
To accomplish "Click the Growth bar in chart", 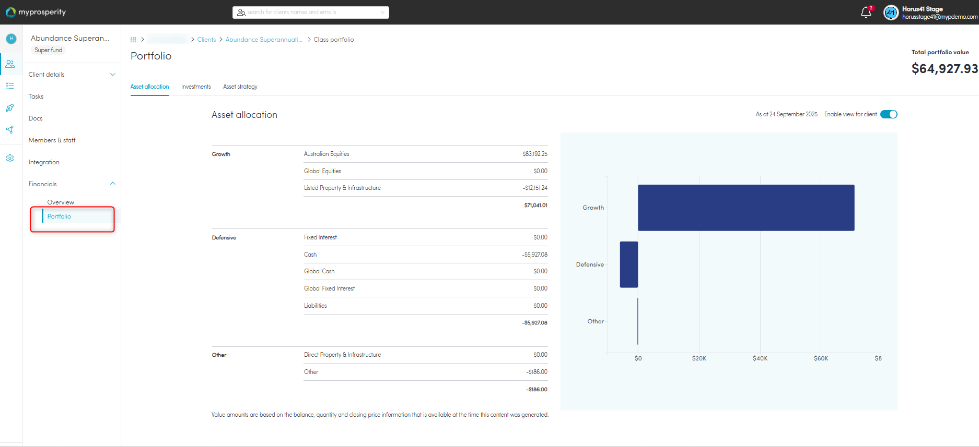I will (746, 208).
